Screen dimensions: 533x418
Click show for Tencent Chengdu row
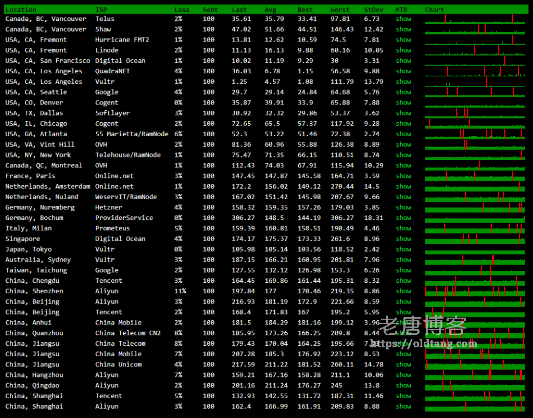pyautogui.click(x=403, y=281)
